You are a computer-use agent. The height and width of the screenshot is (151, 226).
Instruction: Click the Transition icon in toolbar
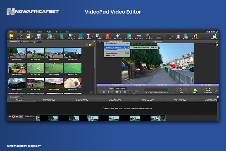pyautogui.click(x=159, y=36)
